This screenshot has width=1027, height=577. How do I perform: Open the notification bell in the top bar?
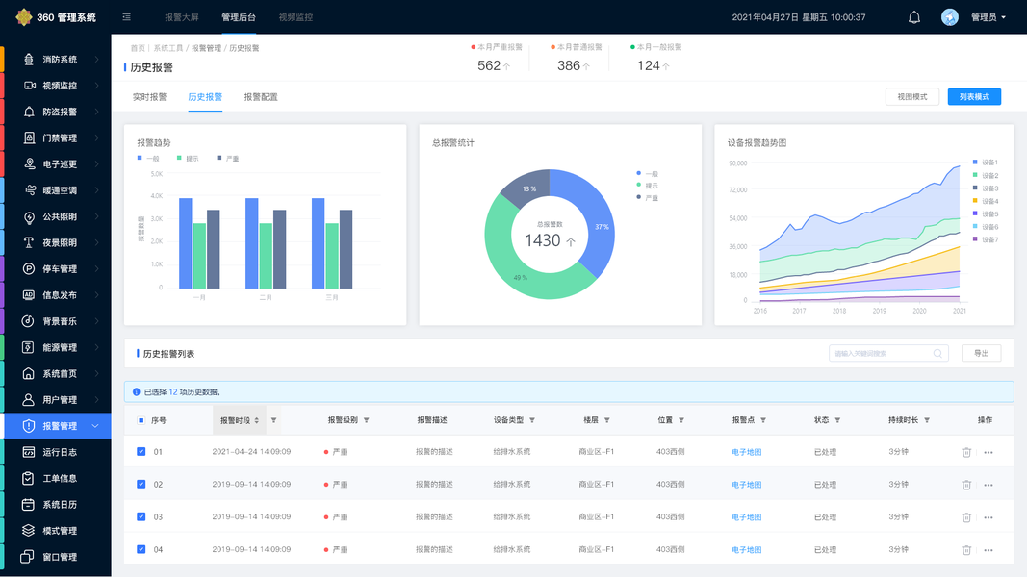914,17
